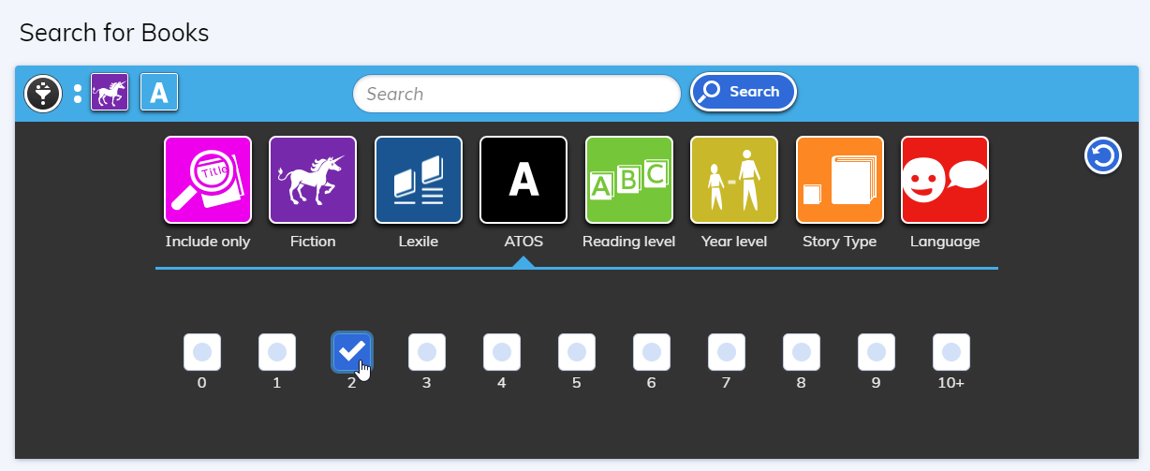Click the 'Language' label text
The height and width of the screenshot is (471, 1150).
point(945,242)
